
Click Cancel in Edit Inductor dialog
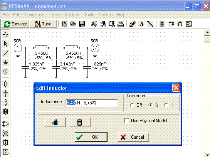(x=133, y=137)
